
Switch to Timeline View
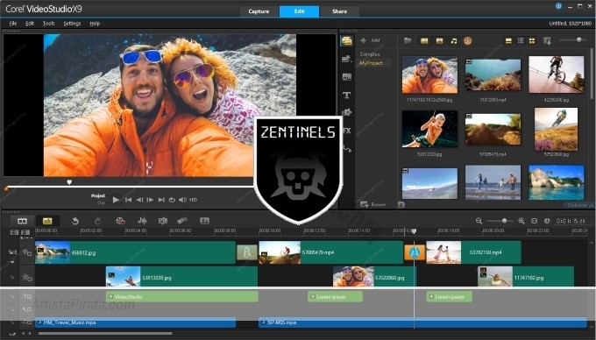click(47, 221)
